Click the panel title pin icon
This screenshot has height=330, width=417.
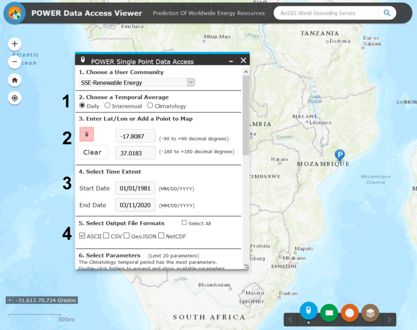coord(83,60)
